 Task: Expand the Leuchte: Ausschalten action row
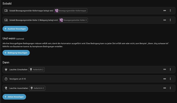[89, 88]
